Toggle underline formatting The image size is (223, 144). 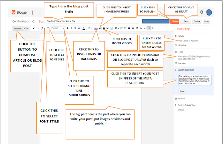(75, 28)
